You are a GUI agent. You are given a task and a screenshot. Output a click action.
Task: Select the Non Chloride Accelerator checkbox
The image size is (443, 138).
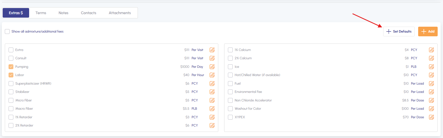point(230,100)
